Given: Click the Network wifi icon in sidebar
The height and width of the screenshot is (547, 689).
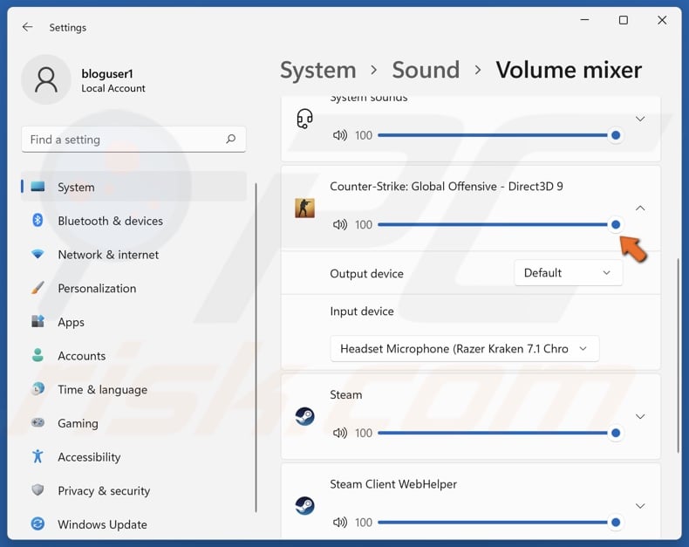Looking at the screenshot, I should pyautogui.click(x=38, y=254).
